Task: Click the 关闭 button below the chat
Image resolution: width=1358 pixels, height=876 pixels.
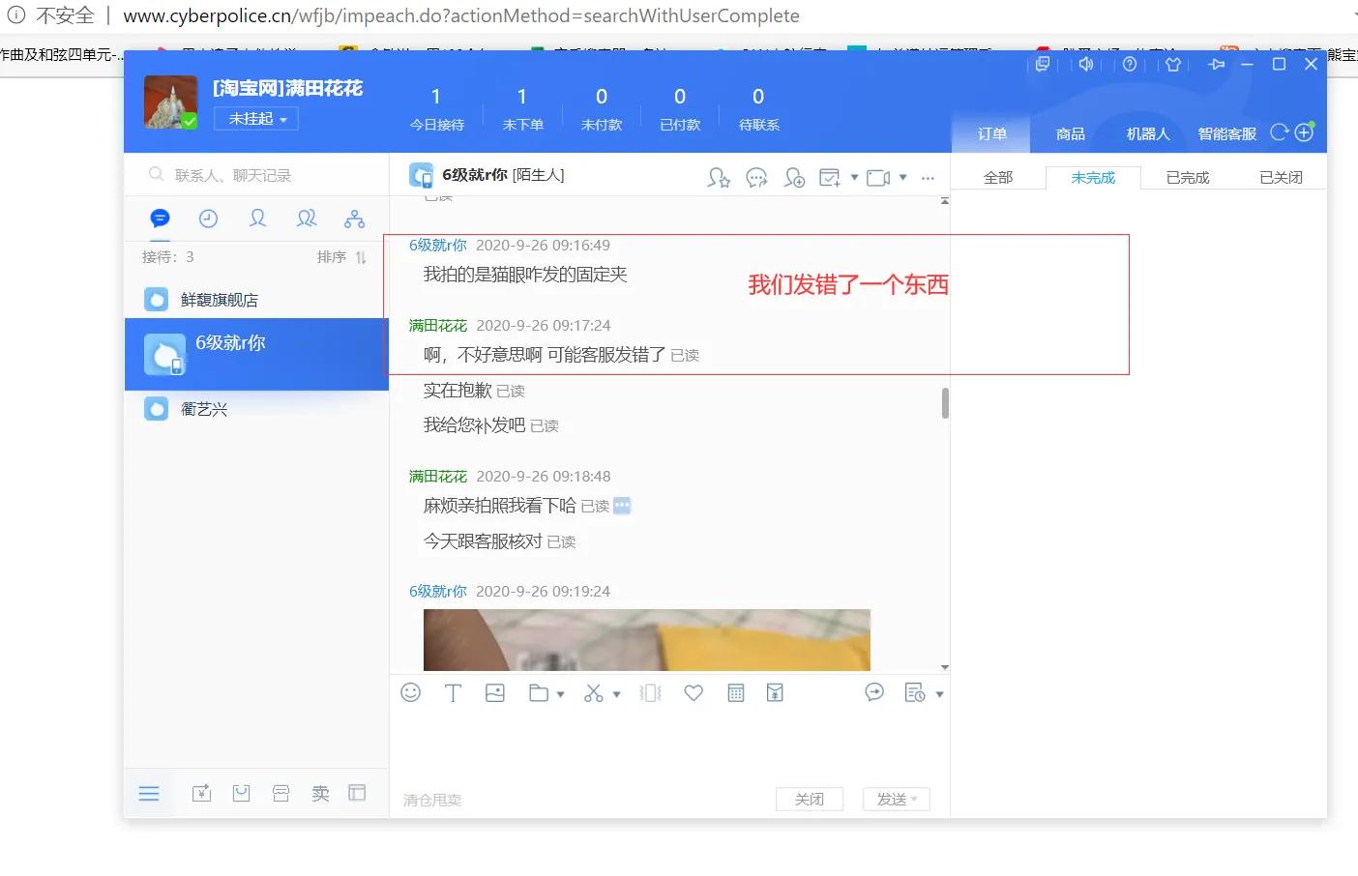Action: [810, 799]
